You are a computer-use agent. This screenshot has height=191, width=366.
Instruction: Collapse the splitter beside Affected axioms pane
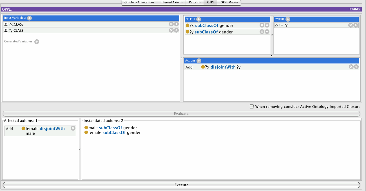point(80,149)
